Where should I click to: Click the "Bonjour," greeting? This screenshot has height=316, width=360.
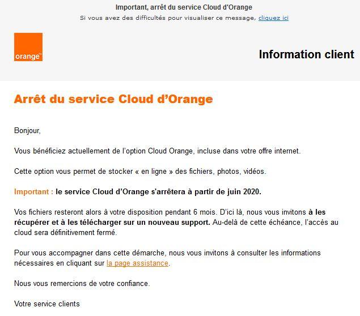point(27,130)
